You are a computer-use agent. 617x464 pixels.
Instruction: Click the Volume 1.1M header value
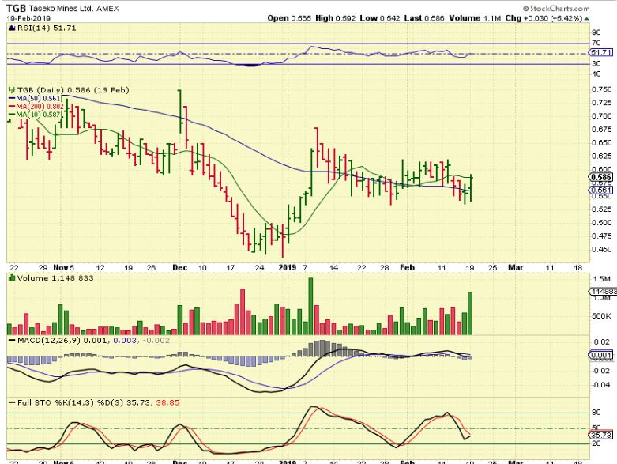click(x=475, y=18)
